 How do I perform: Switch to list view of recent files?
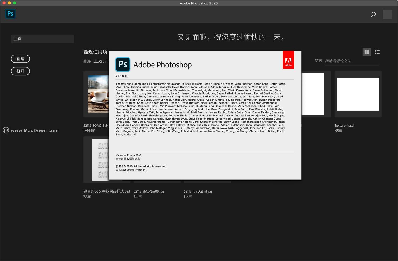click(x=377, y=52)
